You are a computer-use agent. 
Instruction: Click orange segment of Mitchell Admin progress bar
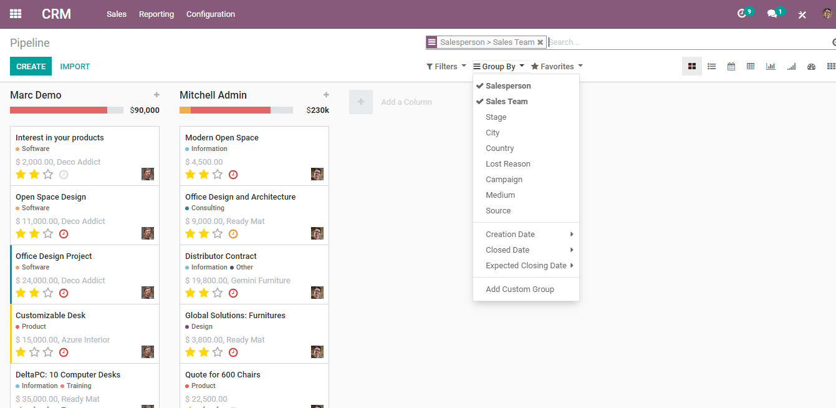click(x=185, y=110)
